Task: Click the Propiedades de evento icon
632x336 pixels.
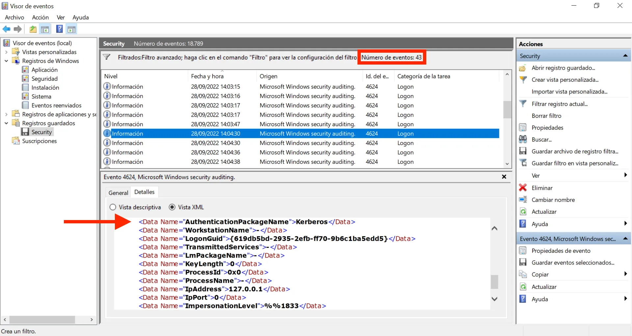Action: [x=523, y=251]
